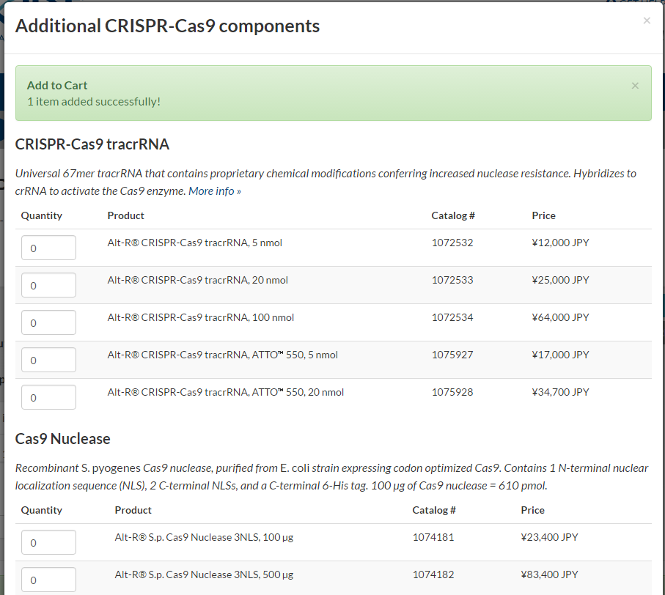665x595 pixels.
Task: Click price ¥17,000 JPY
Action: 560,355
